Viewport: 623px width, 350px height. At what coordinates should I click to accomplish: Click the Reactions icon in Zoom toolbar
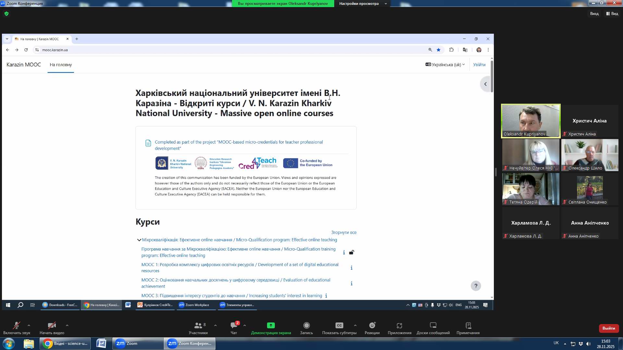click(372, 325)
